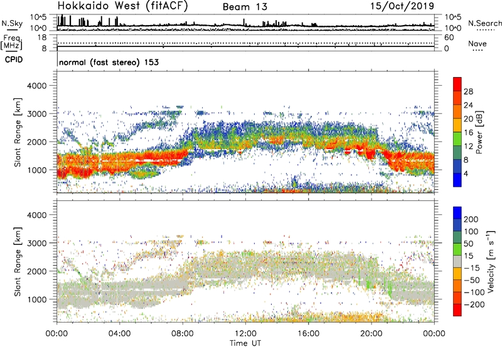Click the 'N.Search' legend label
Image resolution: width=502 pixels, height=347 pixels.
(484, 23)
